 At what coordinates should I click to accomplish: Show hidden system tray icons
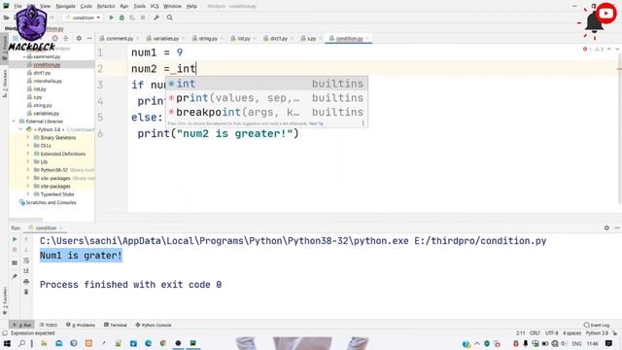[x=477, y=343]
